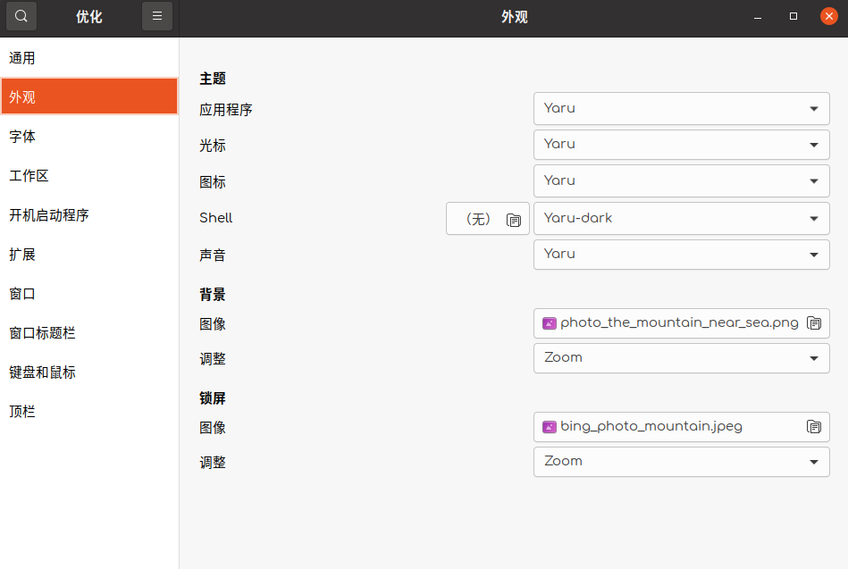Click the purple picture icon in bing_photo_mountain button
The height and width of the screenshot is (569, 848).
click(549, 427)
